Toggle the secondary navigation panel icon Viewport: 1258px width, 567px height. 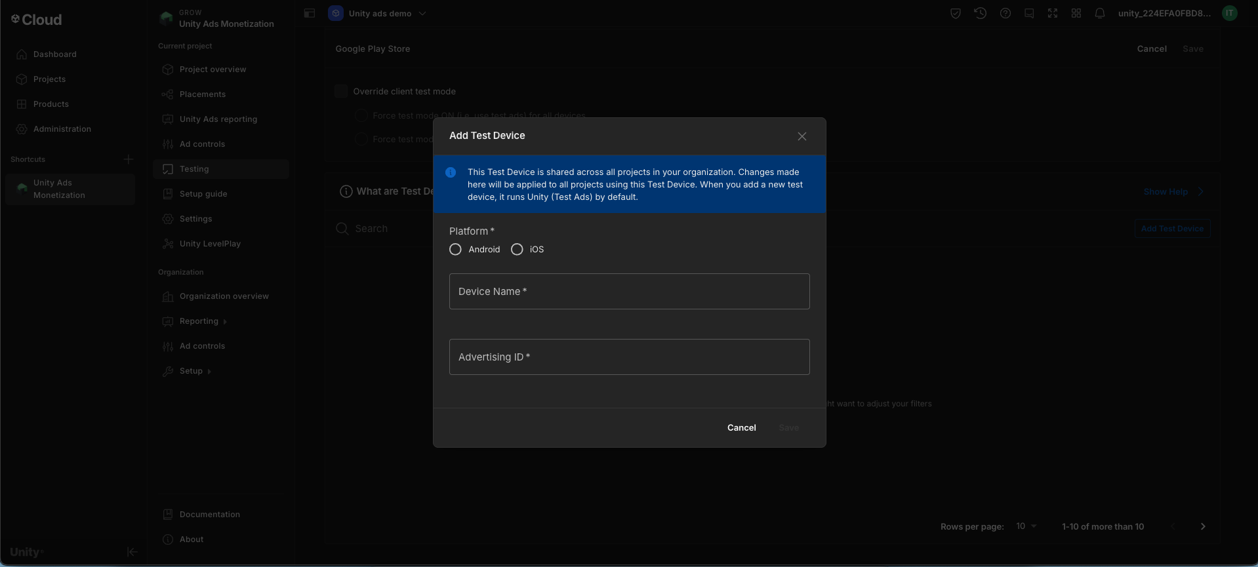(x=310, y=13)
